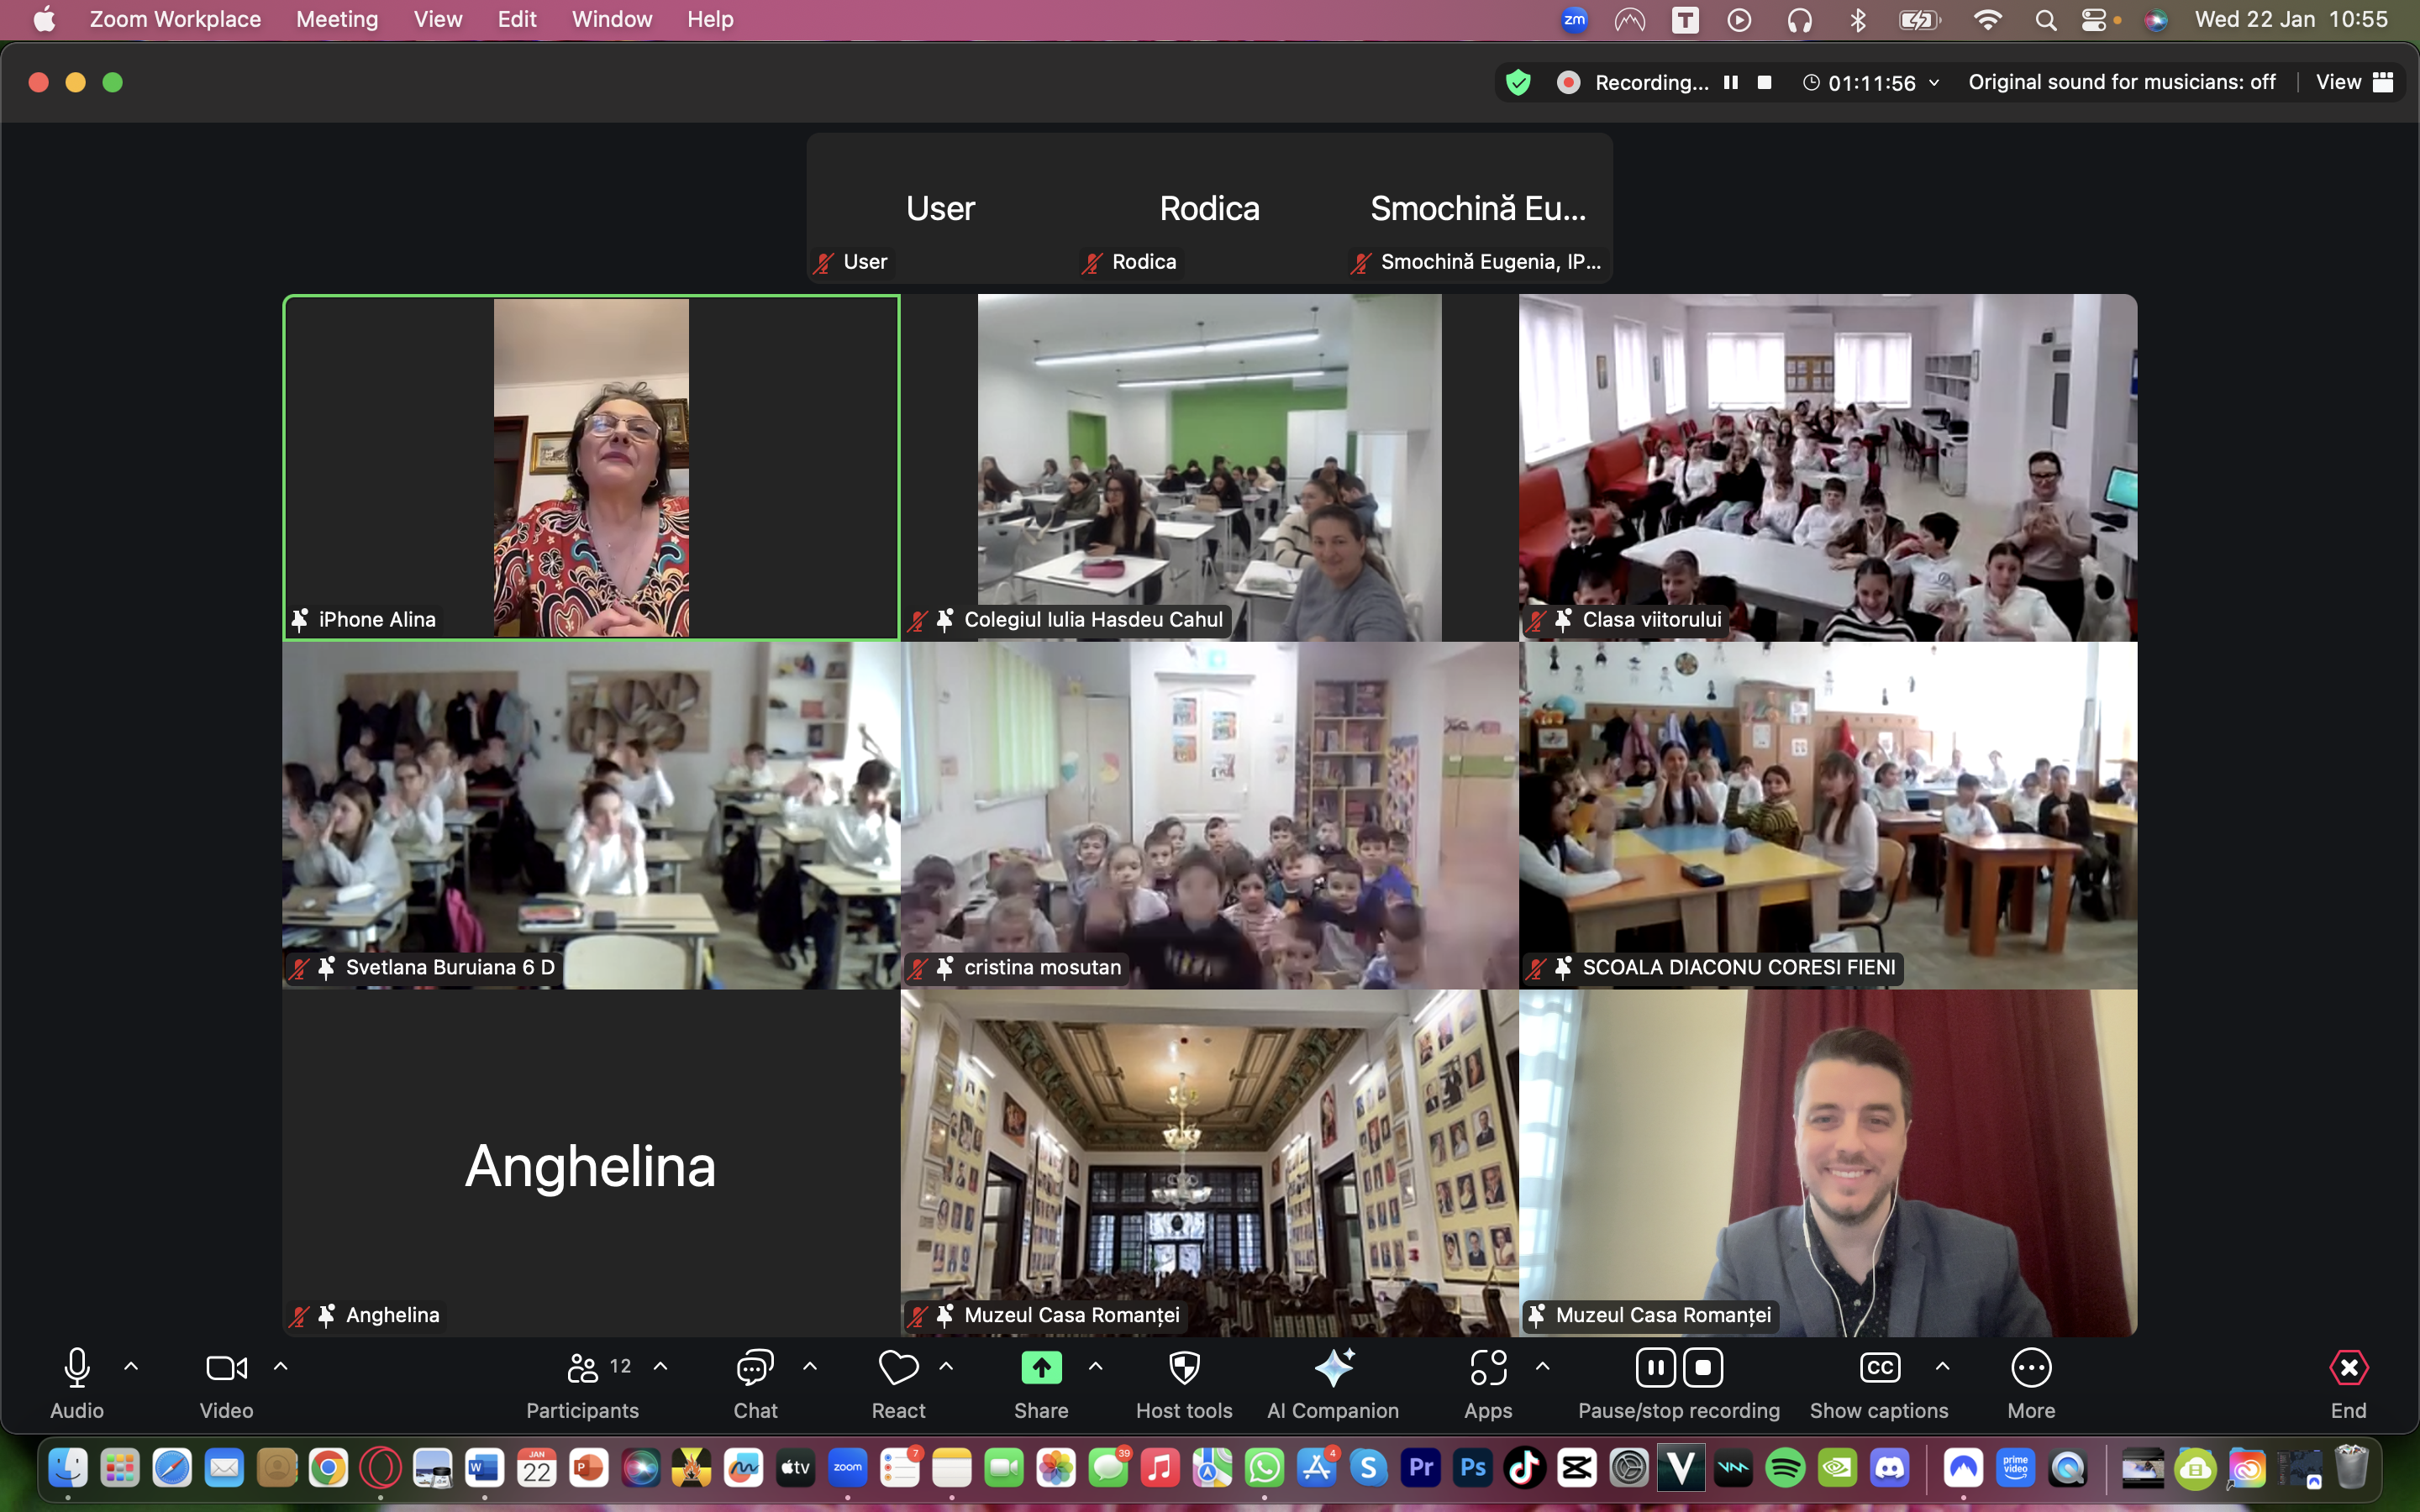
Task: Open the Apps icon in toolbar
Action: (x=1488, y=1368)
